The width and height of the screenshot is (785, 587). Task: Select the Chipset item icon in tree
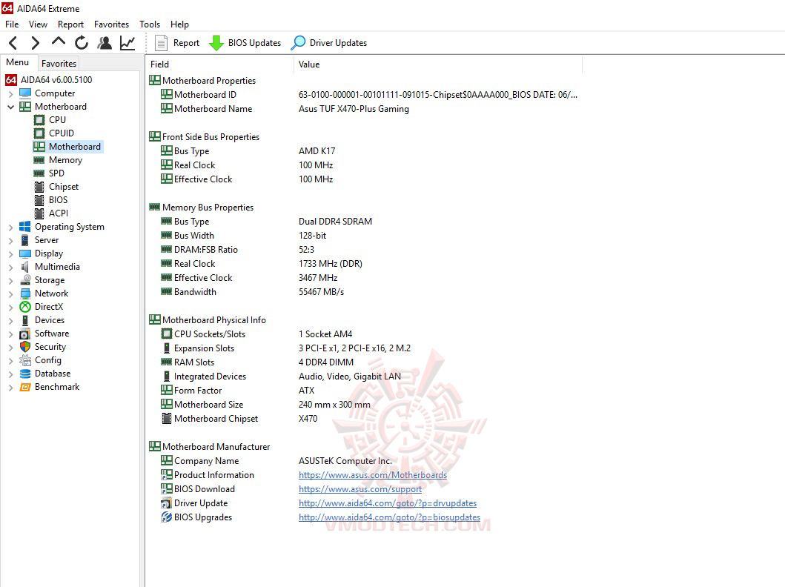(x=39, y=187)
